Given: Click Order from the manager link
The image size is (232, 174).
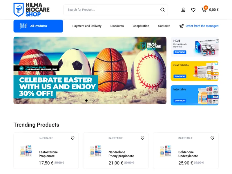Looking at the screenshot, I should point(202,26).
